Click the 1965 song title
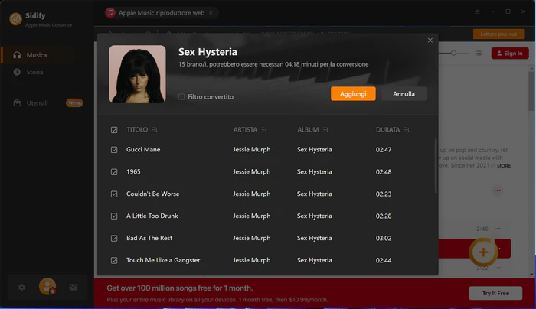Viewport: 536px width, 309px height. 133,172
